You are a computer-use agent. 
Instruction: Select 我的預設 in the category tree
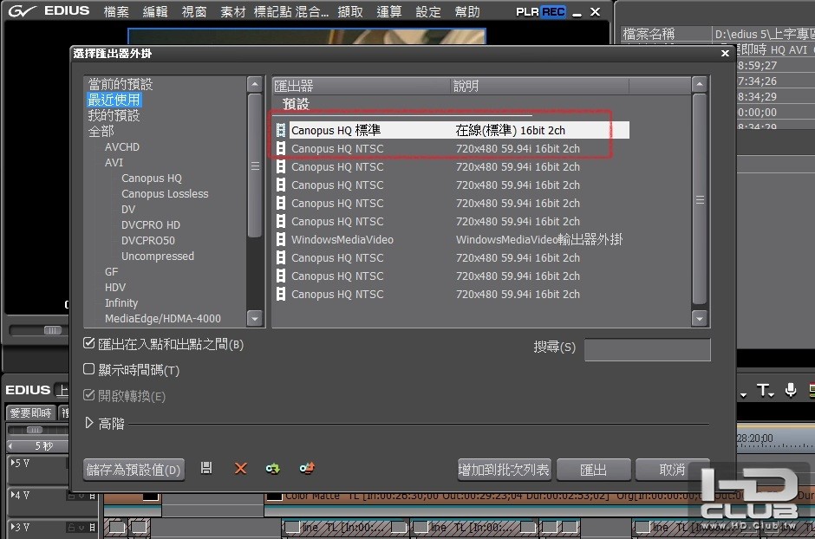114,115
